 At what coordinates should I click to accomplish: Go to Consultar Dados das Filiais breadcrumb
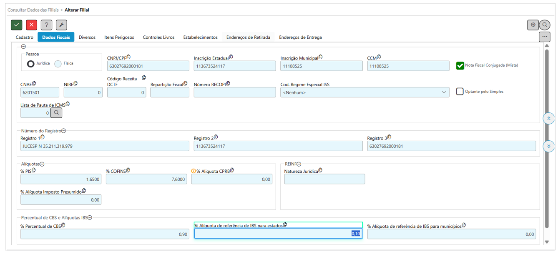tap(33, 10)
